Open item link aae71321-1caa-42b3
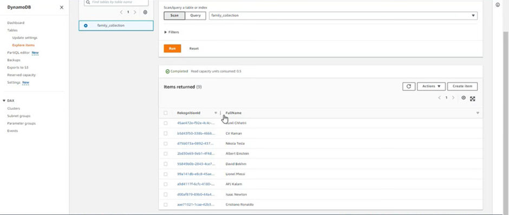 point(196,205)
